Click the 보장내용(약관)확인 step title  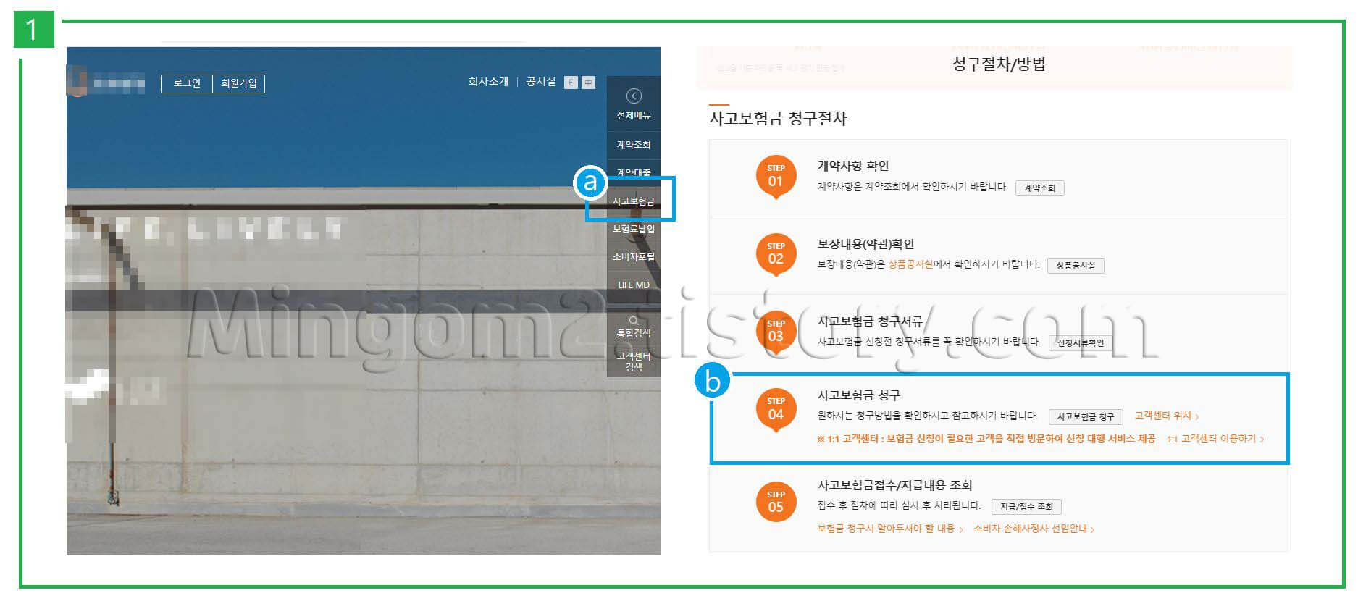click(865, 244)
